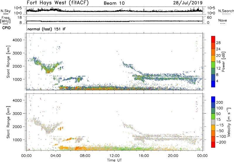Click the 'N.Search' legend label
This screenshot has width=234, height=162.
point(226,11)
